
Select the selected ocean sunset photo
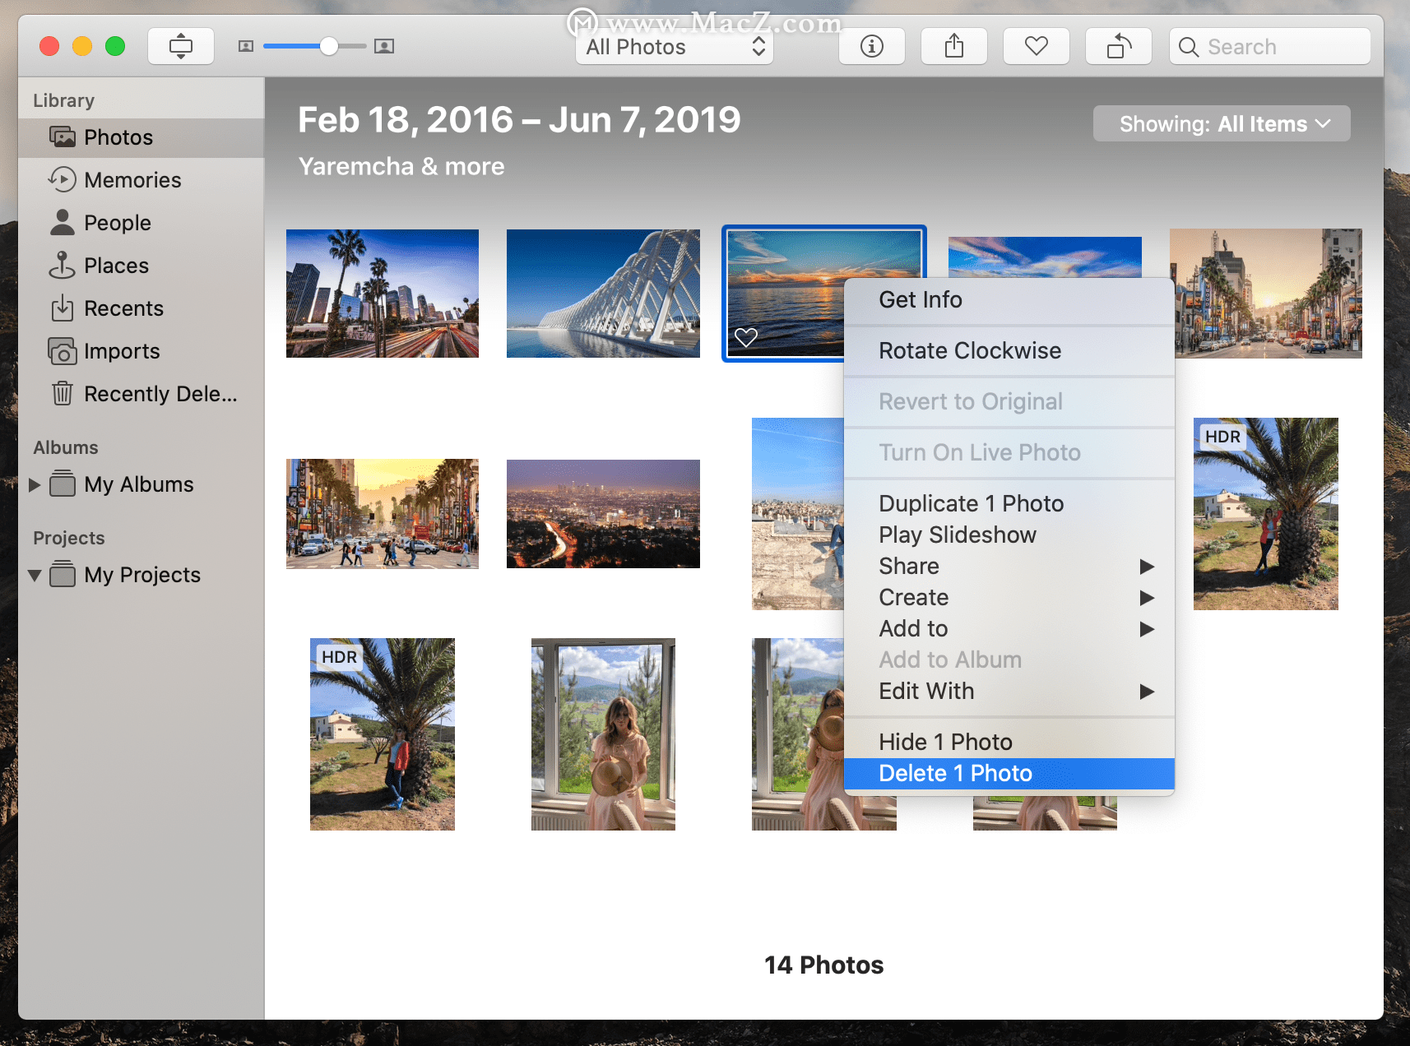(785, 294)
